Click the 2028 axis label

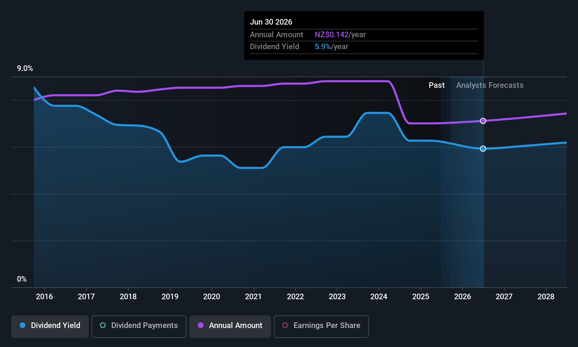(546, 297)
